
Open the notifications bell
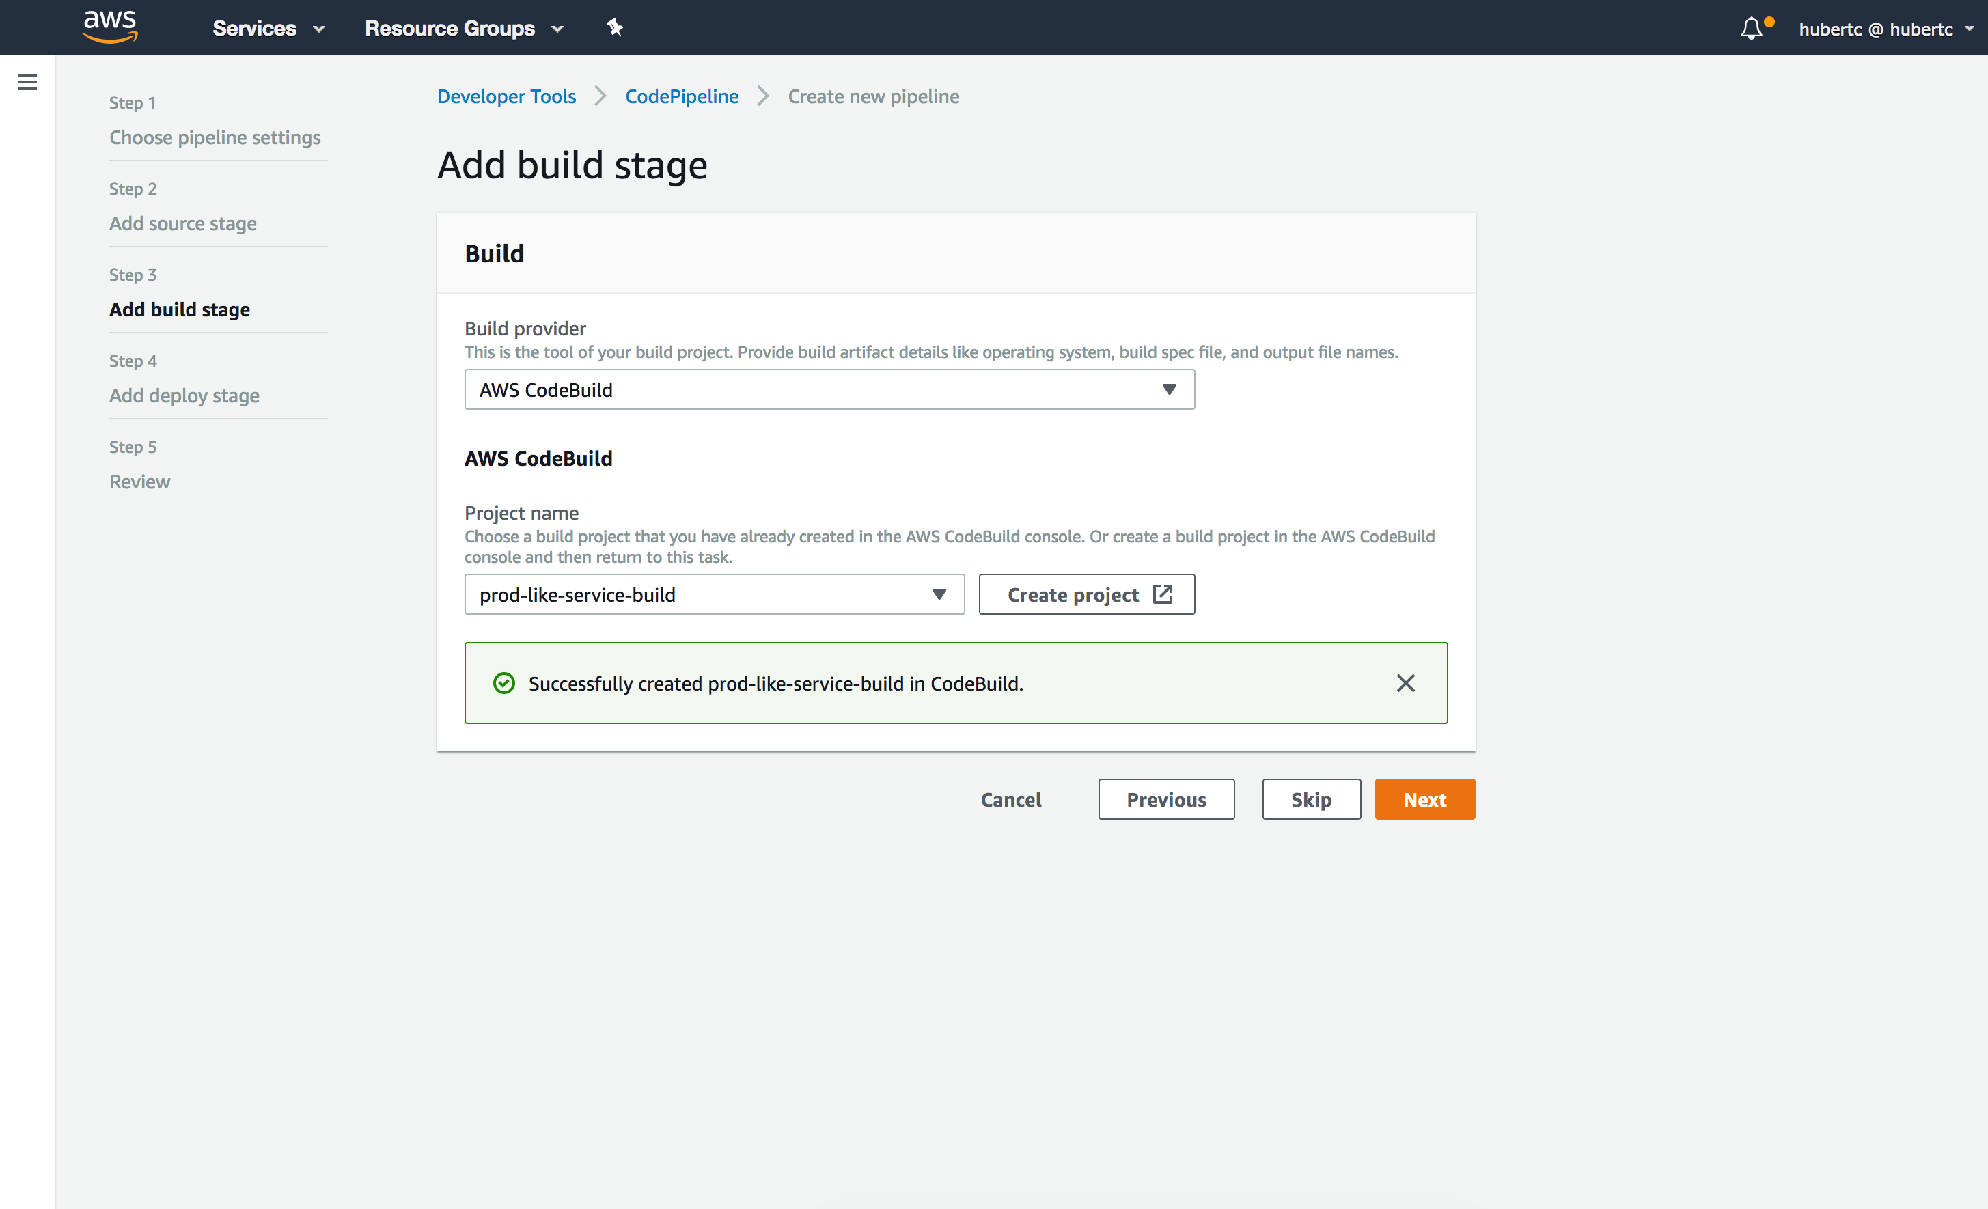pyautogui.click(x=1751, y=29)
